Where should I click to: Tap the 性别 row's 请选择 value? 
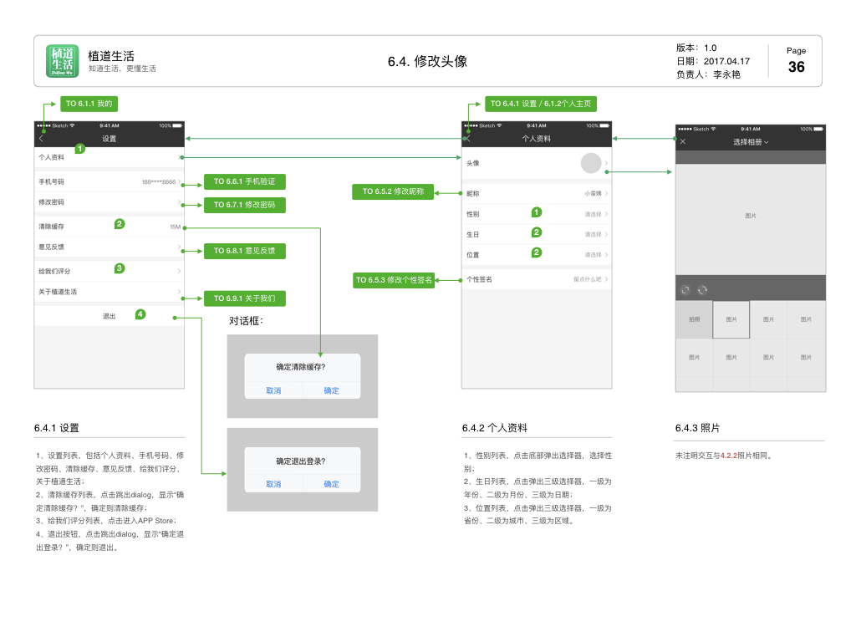click(593, 214)
